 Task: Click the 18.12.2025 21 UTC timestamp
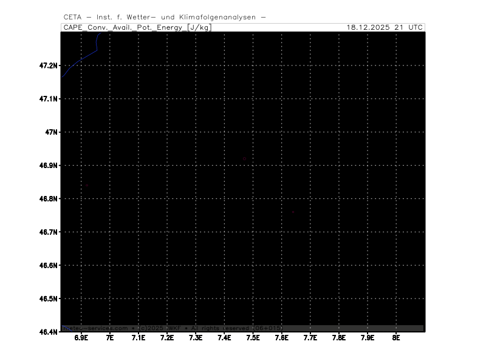click(x=385, y=27)
